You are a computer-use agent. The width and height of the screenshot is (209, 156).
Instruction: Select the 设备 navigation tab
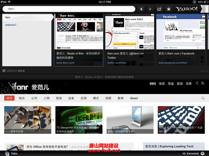tap(71, 98)
